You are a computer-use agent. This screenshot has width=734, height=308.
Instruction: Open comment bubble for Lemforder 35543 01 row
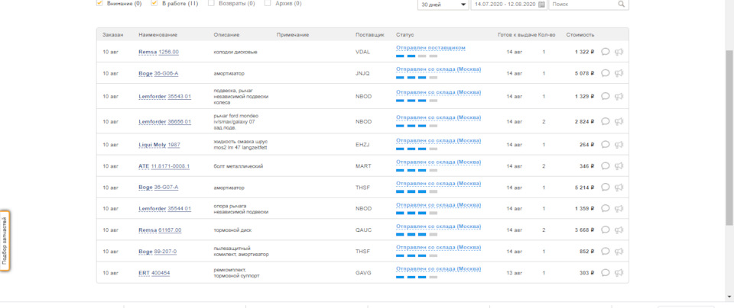point(605,96)
